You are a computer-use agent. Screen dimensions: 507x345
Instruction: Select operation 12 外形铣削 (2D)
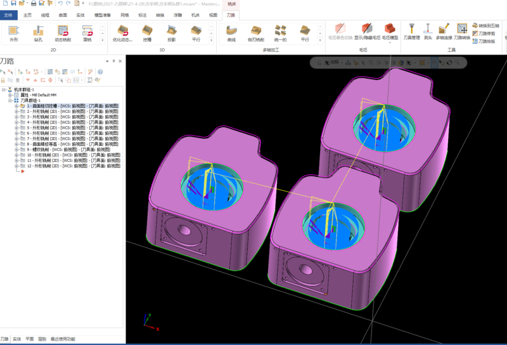74,166
